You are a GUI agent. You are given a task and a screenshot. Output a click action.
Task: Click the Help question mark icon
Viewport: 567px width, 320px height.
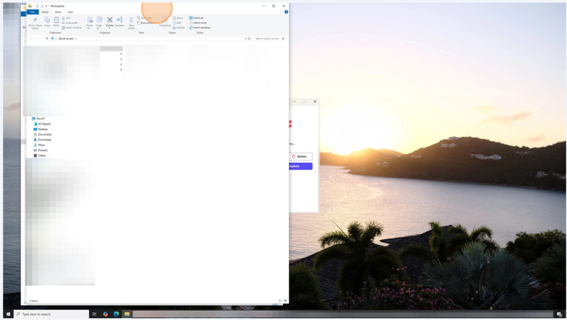tap(286, 12)
